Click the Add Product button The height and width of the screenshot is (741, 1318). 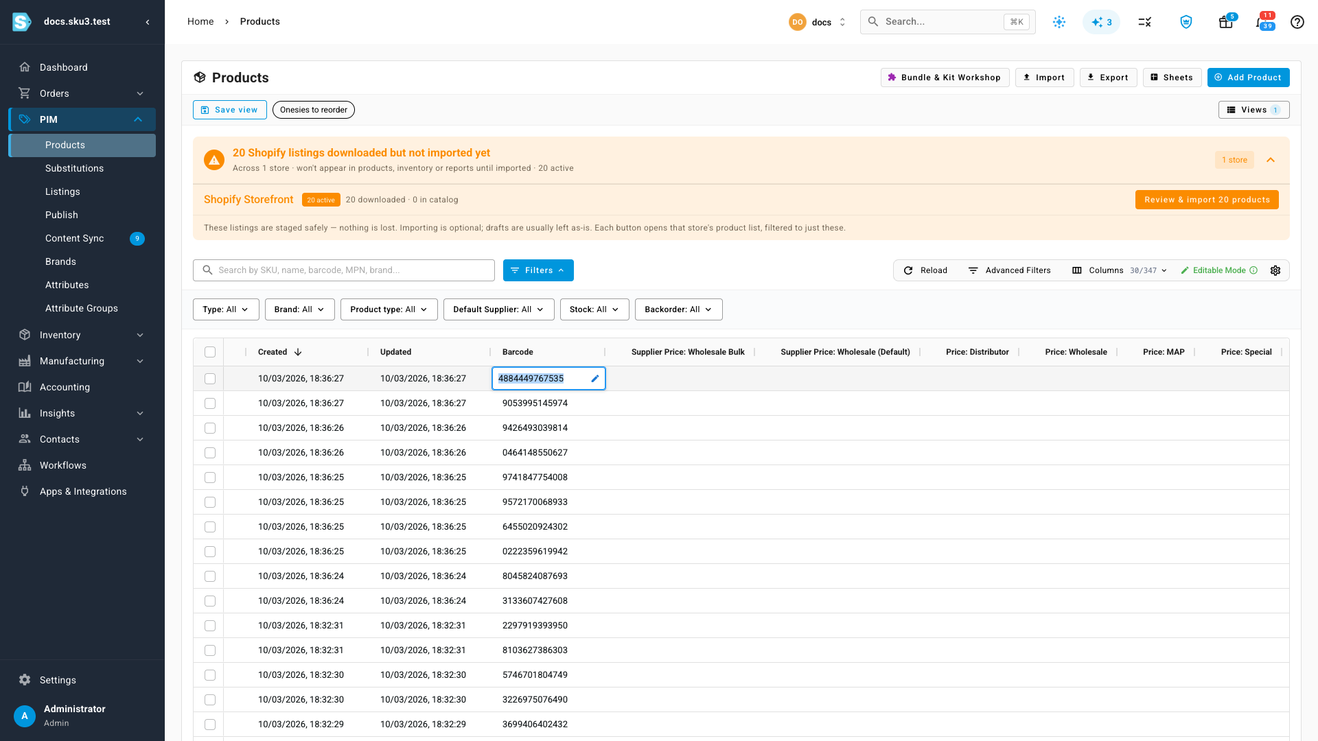click(x=1248, y=78)
